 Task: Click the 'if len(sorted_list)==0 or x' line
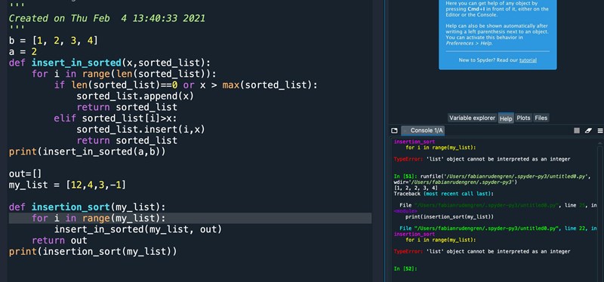(x=186, y=84)
